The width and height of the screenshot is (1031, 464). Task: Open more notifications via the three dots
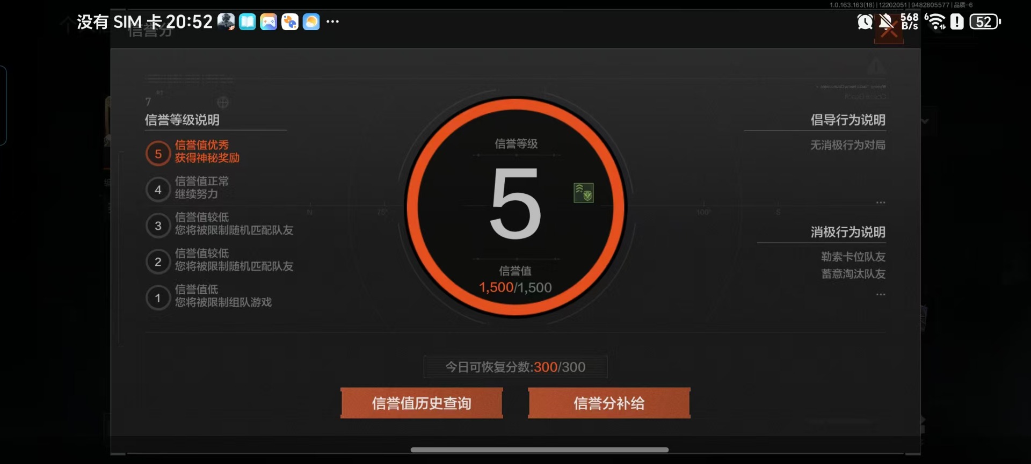coord(332,21)
